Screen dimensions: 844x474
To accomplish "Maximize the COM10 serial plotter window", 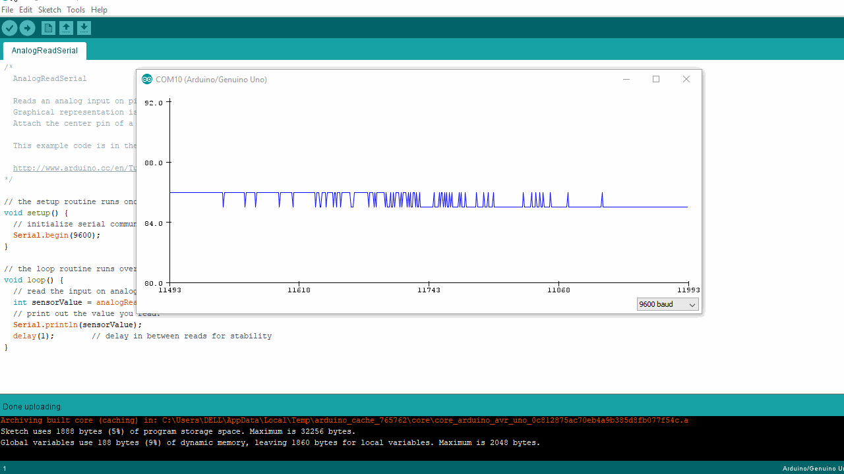I will click(x=656, y=79).
